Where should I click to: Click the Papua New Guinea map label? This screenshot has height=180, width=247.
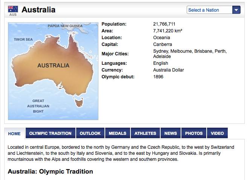tap(65, 26)
